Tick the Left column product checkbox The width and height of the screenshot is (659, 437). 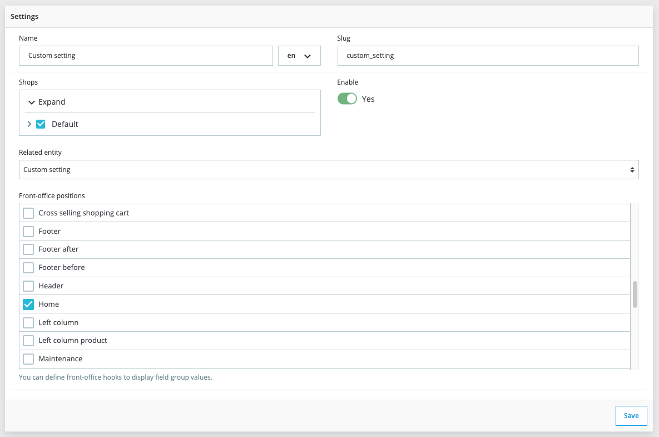28,341
